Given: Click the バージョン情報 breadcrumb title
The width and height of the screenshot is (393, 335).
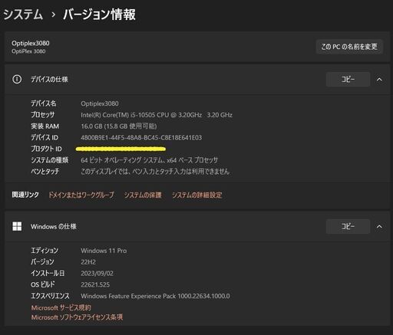Looking at the screenshot, I should (x=99, y=15).
